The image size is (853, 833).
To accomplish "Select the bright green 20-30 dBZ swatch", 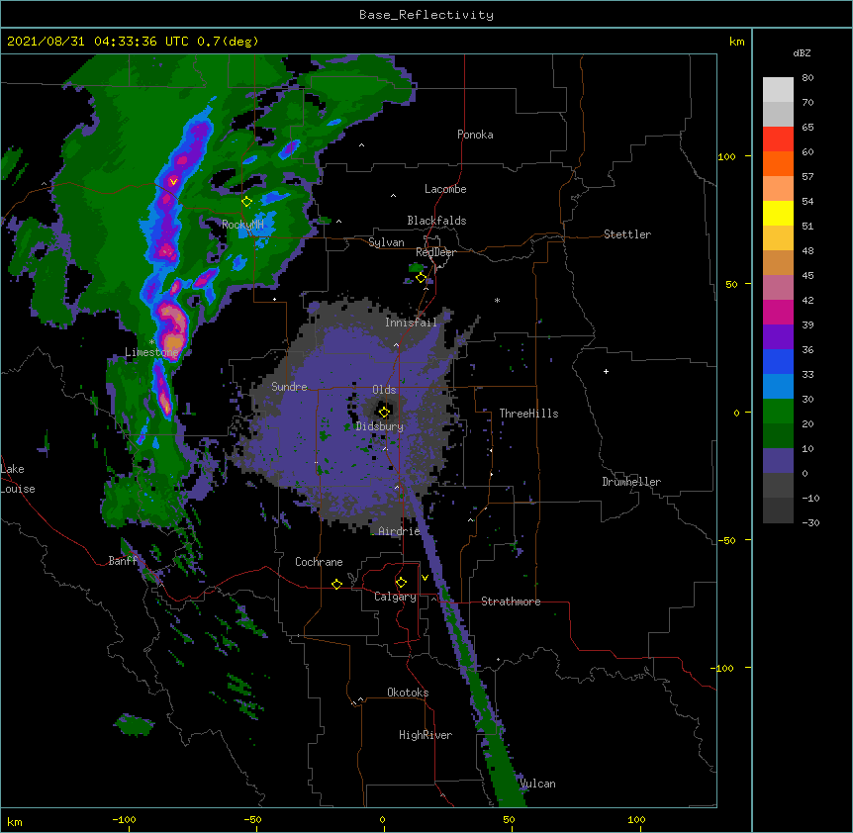I will (x=778, y=412).
